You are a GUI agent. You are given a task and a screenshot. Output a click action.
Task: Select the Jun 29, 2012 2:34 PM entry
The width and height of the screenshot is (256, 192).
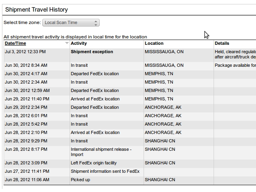pyautogui.click(x=26, y=107)
